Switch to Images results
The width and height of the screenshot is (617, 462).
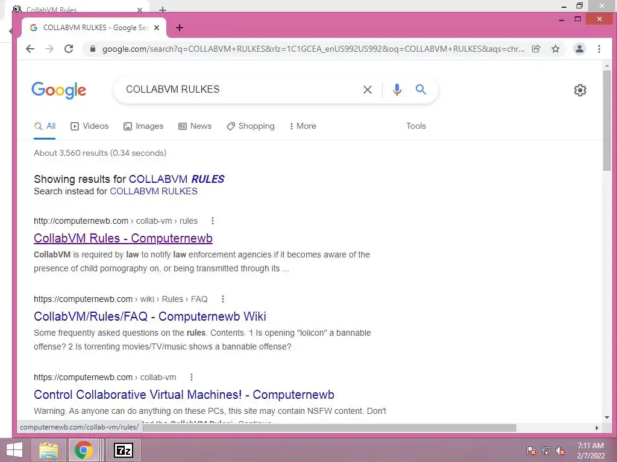pos(143,126)
